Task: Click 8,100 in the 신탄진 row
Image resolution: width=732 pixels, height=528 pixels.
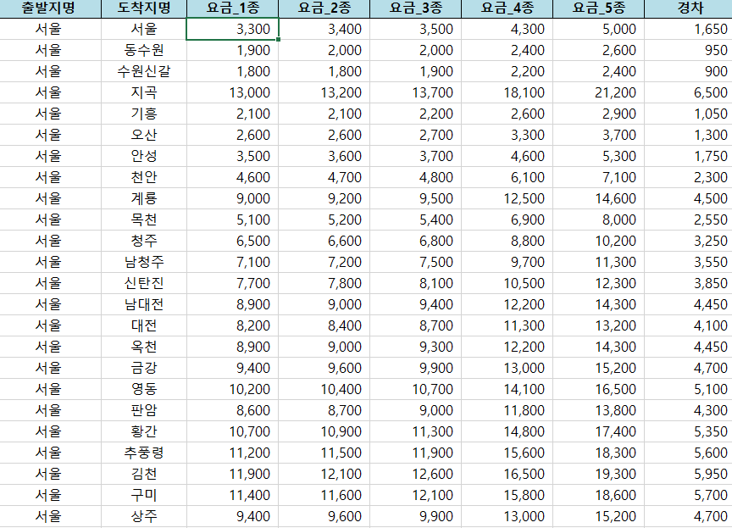Action: [415, 283]
